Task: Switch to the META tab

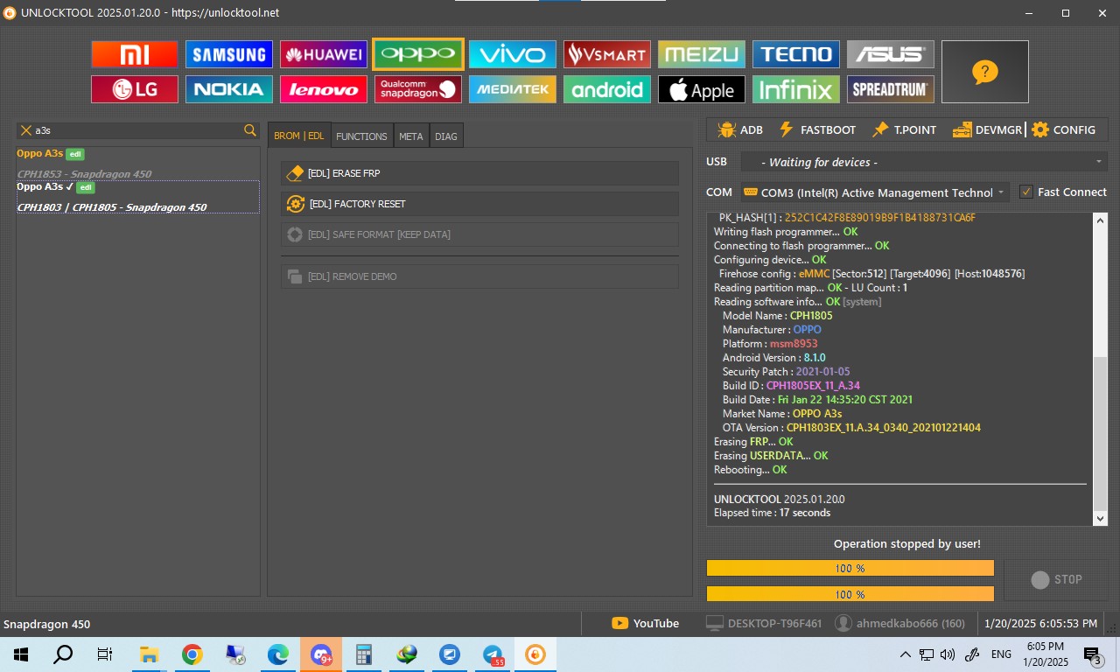Action: (410, 136)
